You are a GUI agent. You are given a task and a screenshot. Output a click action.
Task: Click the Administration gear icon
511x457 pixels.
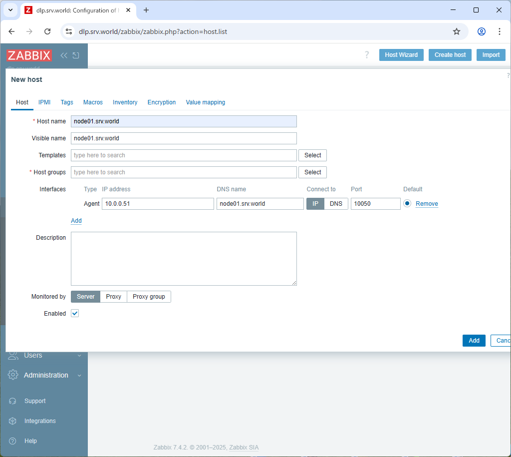[x=13, y=375]
